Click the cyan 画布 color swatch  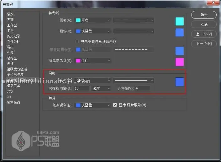(x=179, y=21)
